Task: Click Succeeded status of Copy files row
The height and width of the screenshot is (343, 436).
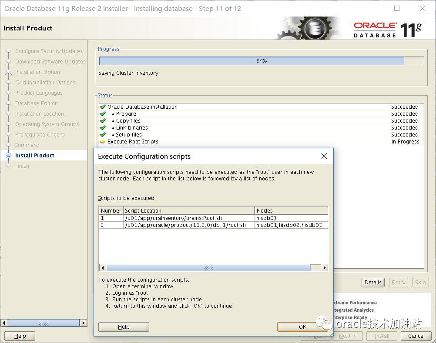Action: 405,120
